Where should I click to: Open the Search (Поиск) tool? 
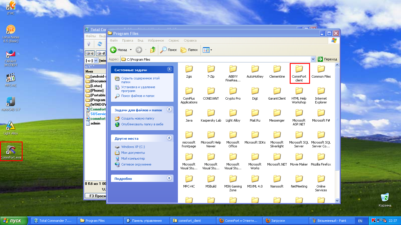(169, 50)
